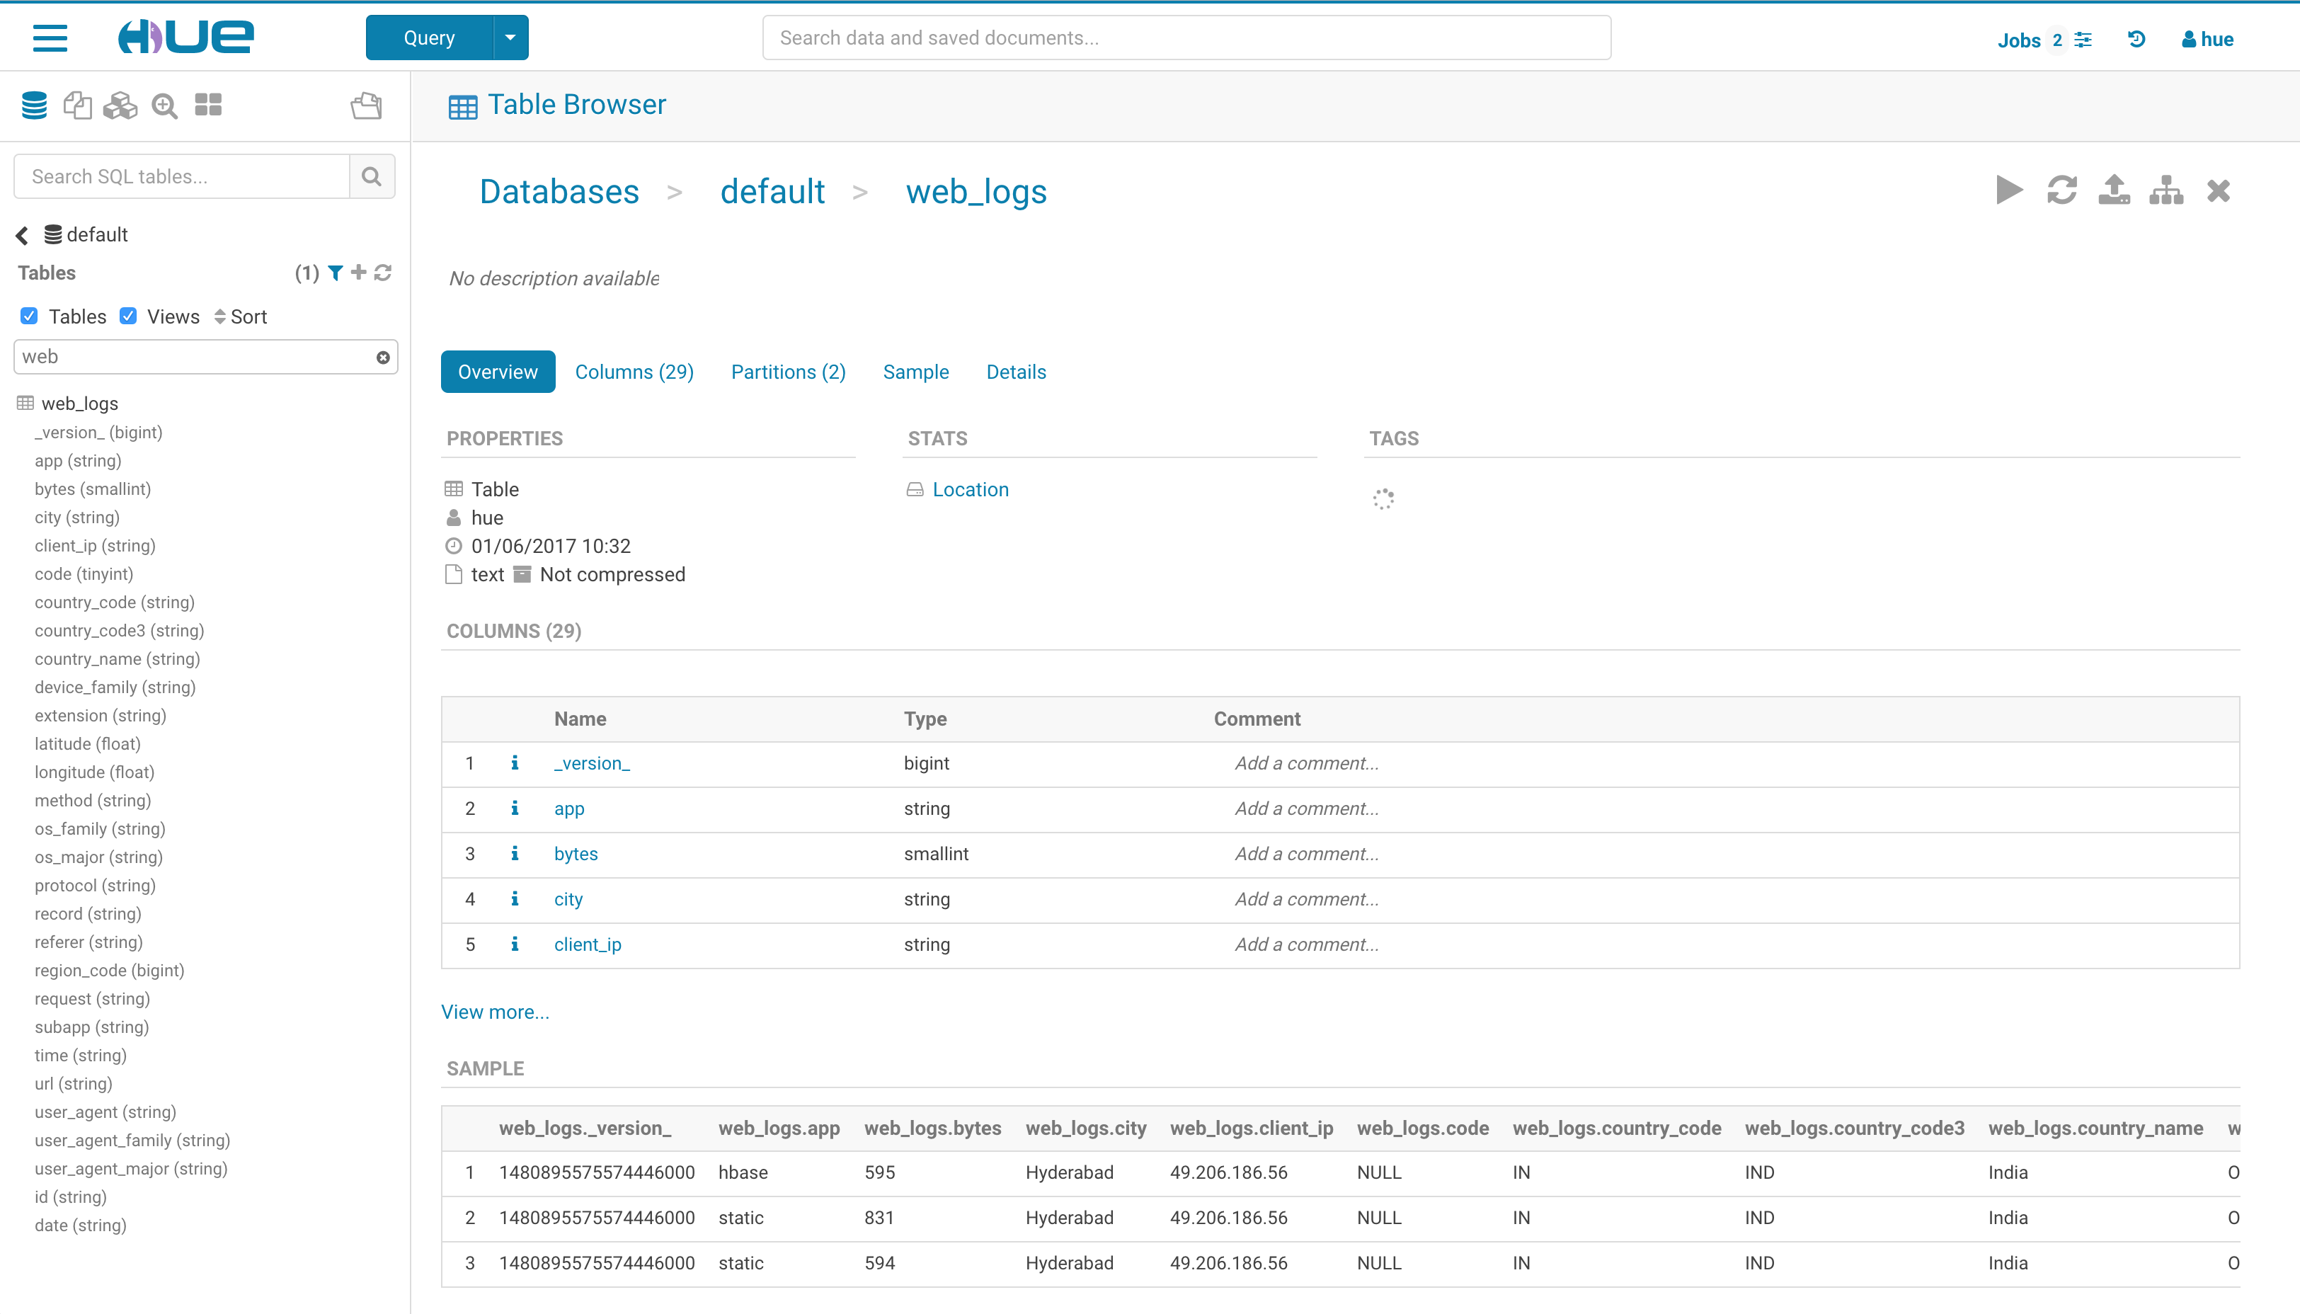Open the Query button dropdown arrow
Image resolution: width=2300 pixels, height=1314 pixels.
click(510, 38)
